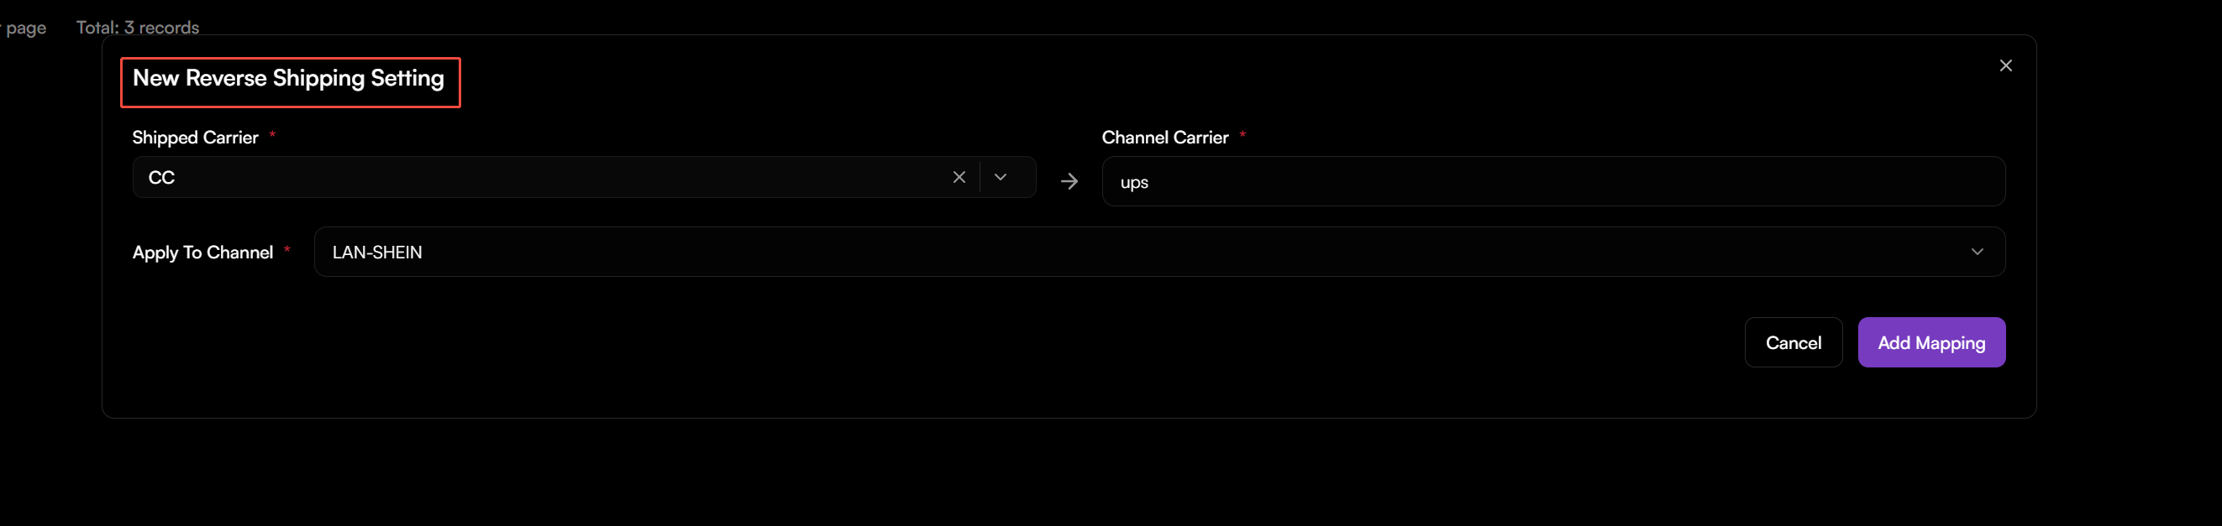Click the X to dismiss the dialog
This screenshot has height=526, width=2222.
[x=2006, y=65]
